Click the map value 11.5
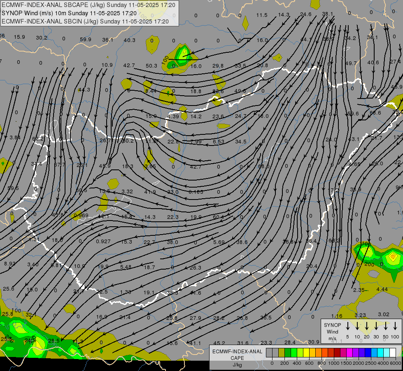The image size is (403, 371). (262, 15)
